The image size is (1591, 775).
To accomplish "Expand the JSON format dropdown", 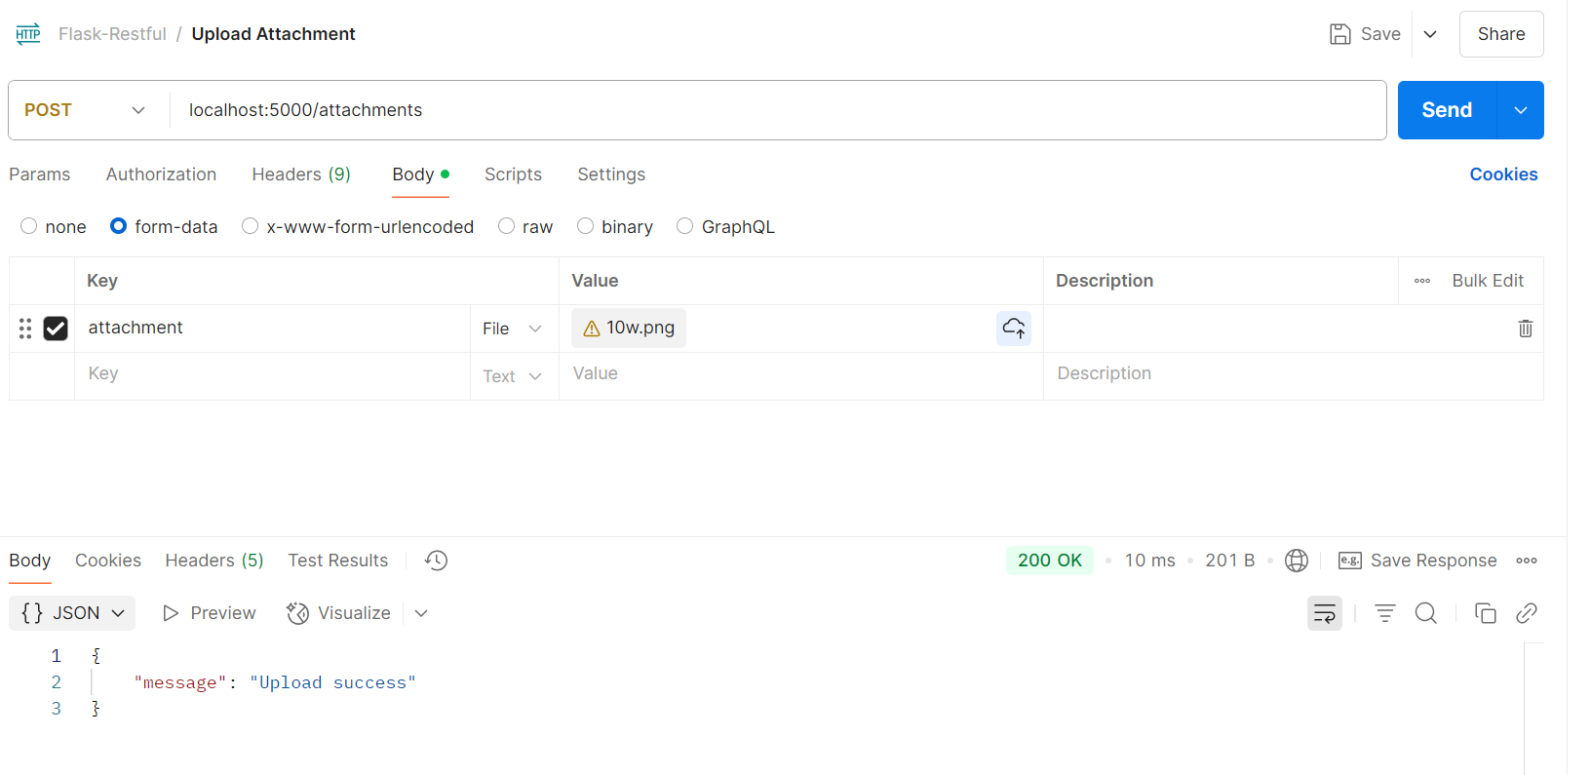I will [x=73, y=613].
